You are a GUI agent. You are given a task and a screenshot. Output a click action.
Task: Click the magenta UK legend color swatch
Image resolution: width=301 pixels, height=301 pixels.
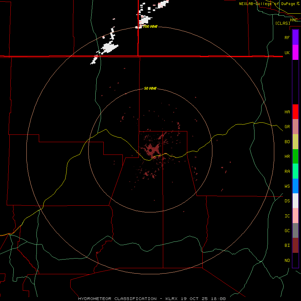[x=295, y=53]
